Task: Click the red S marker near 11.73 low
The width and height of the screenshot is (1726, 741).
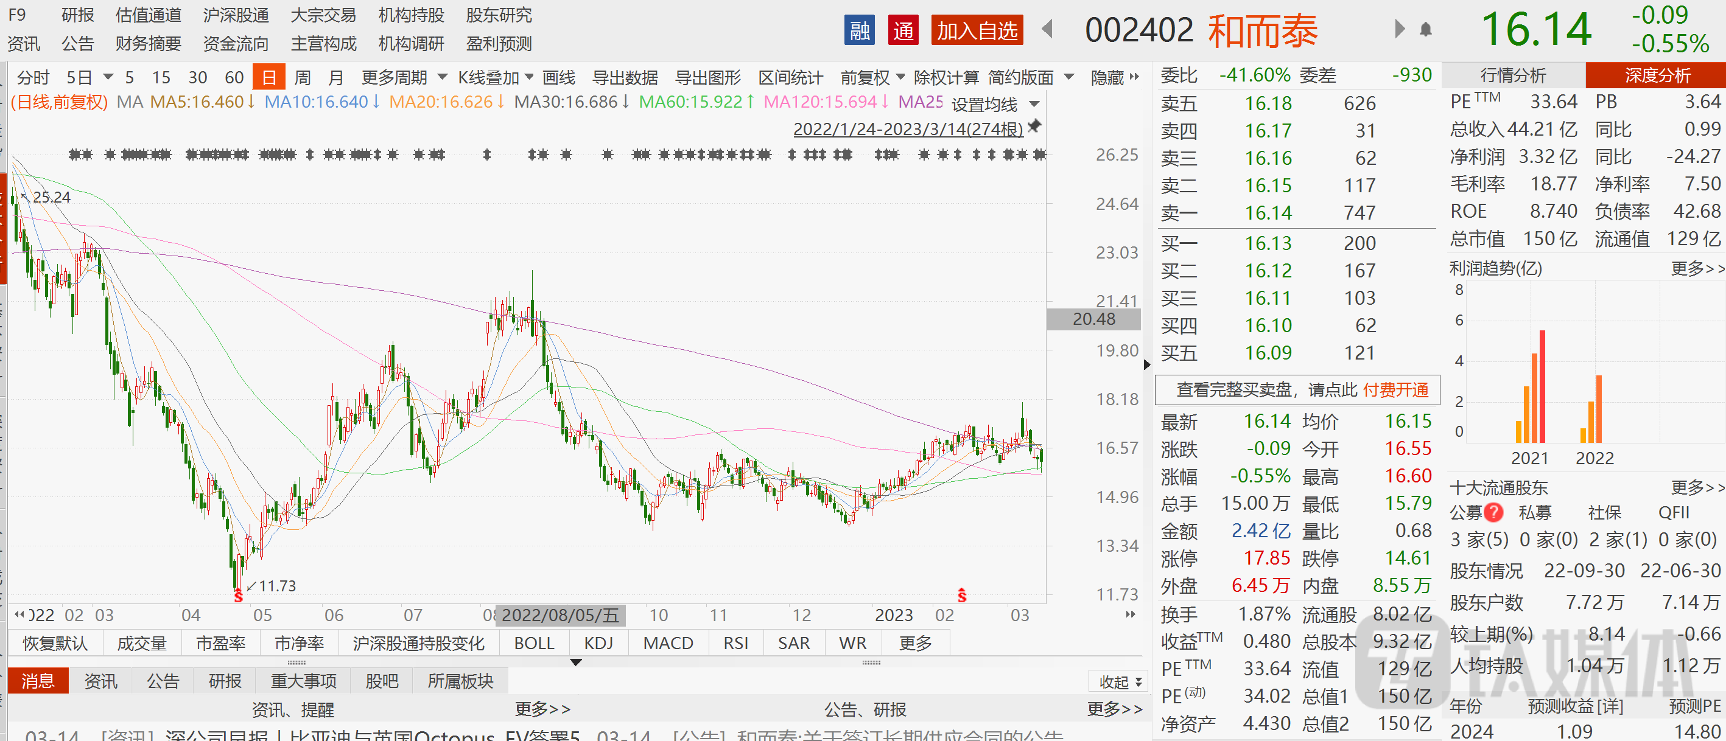Action: click(x=239, y=595)
